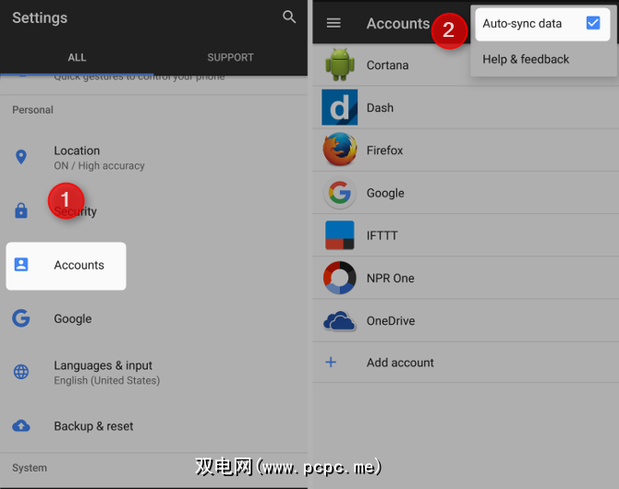Tap the Add account text
Viewport: 619px width, 489px height.
click(400, 363)
